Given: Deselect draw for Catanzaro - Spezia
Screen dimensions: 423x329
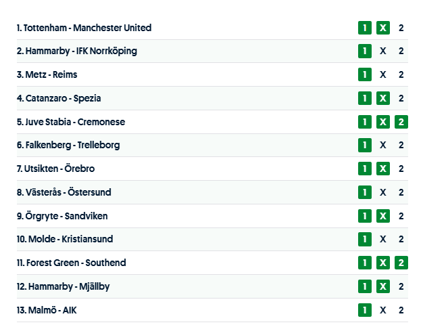Looking at the screenshot, I should (x=383, y=98).
